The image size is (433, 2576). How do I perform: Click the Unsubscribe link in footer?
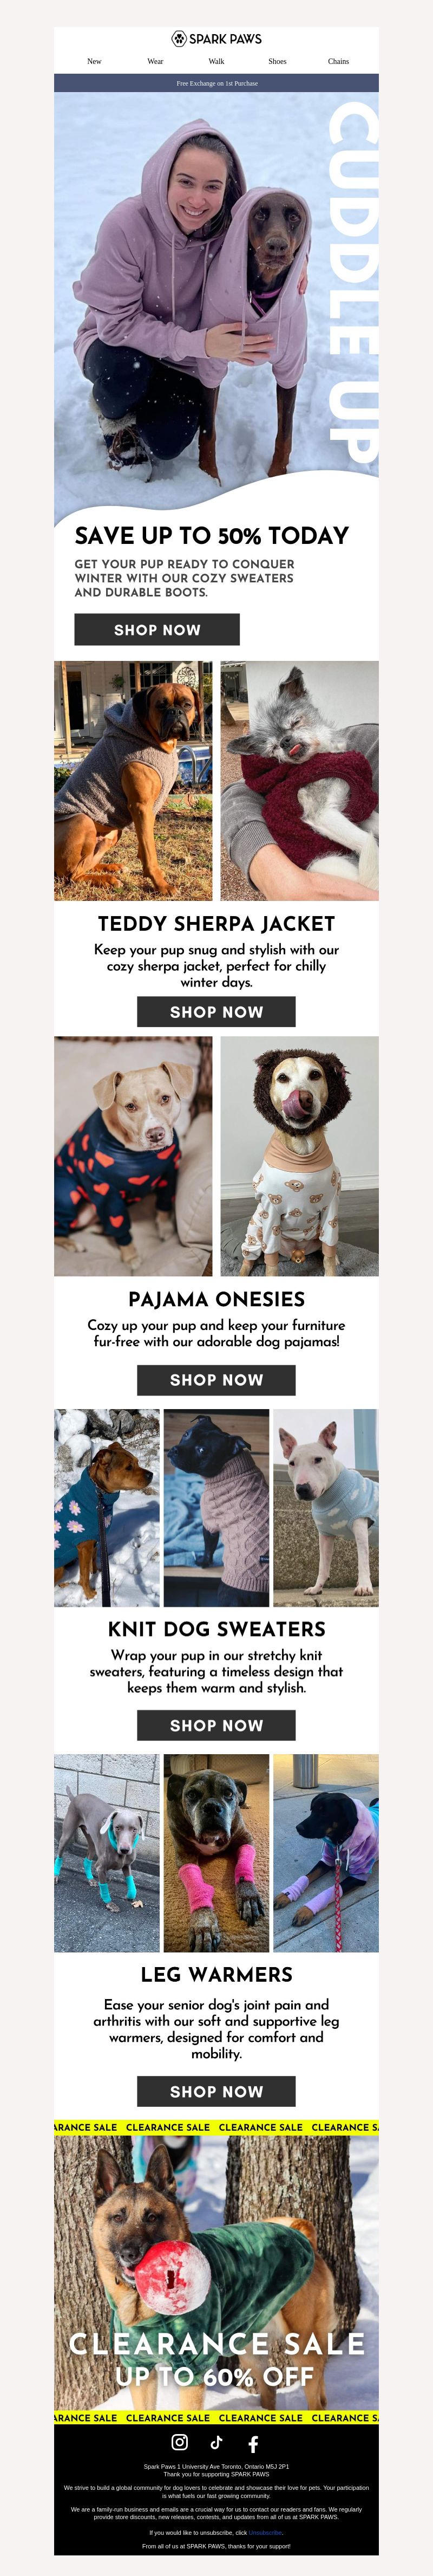coord(265,2533)
